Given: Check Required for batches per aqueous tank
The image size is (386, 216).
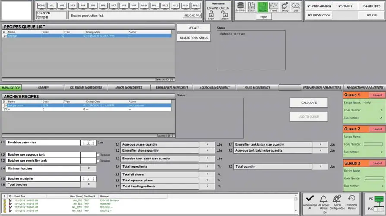Looking at the screenshot, I should click(x=98, y=155).
